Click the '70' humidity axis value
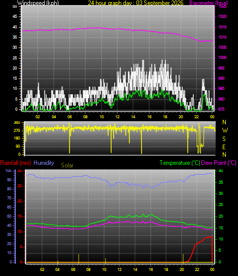238x276 pixels. [x=9, y=198]
